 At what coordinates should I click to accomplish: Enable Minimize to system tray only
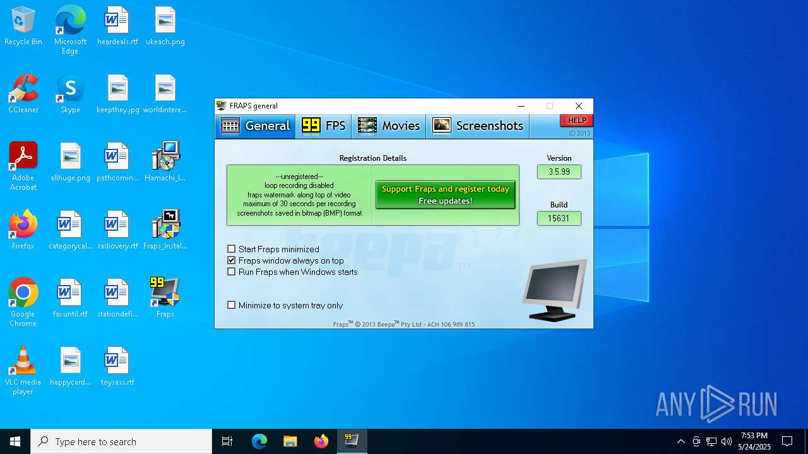232,305
